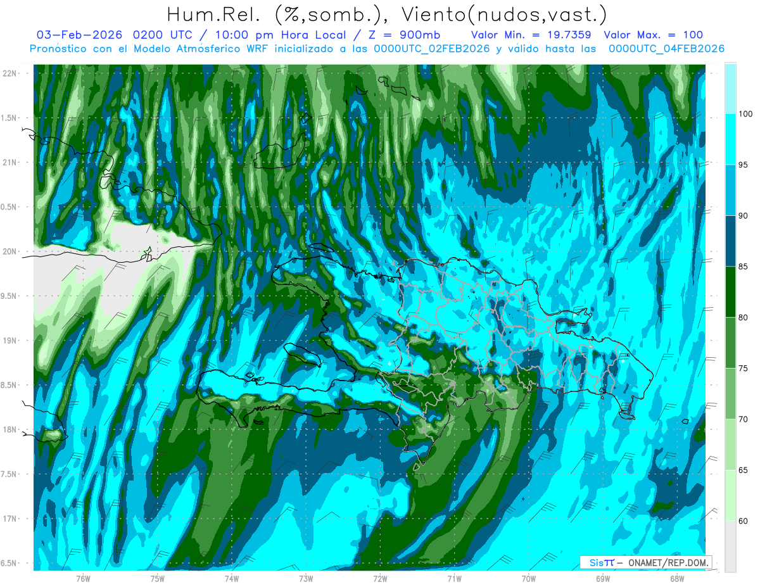Screen dimensions: 760x587
Task: Pick the light cyan above-100 colorbar segment
Action: point(730,89)
